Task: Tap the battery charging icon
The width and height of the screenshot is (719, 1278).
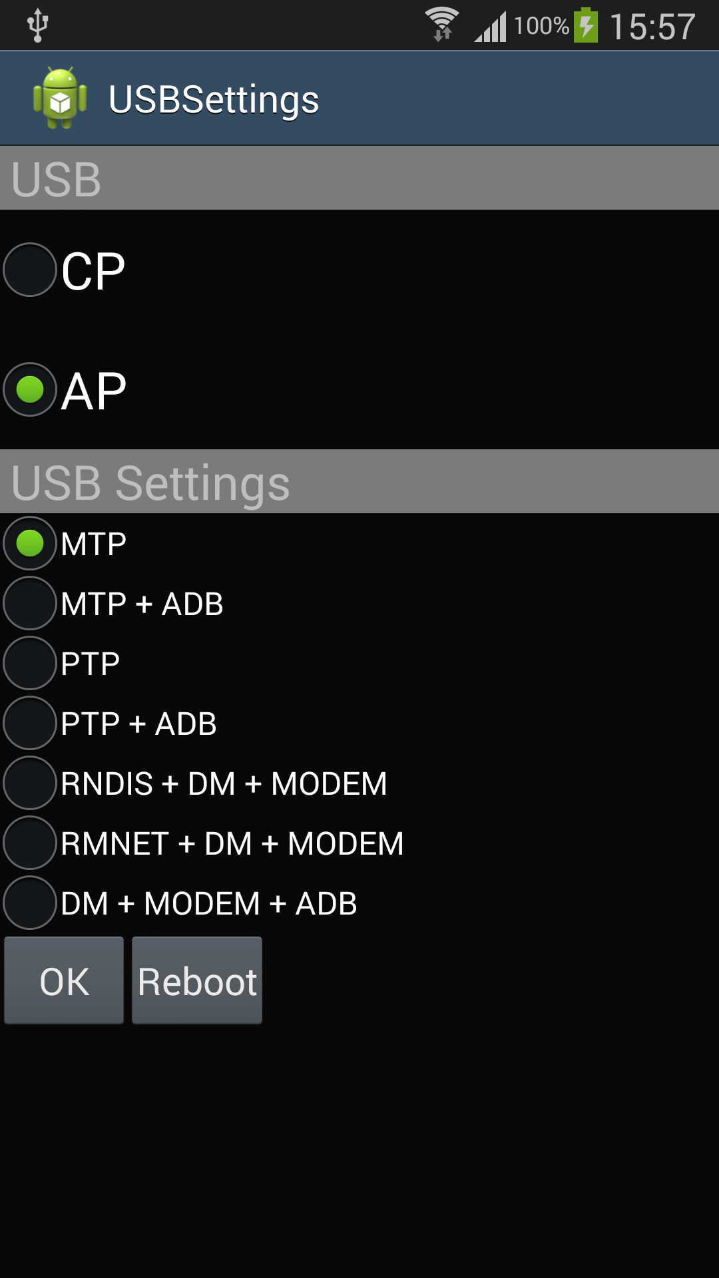Action: [586, 25]
